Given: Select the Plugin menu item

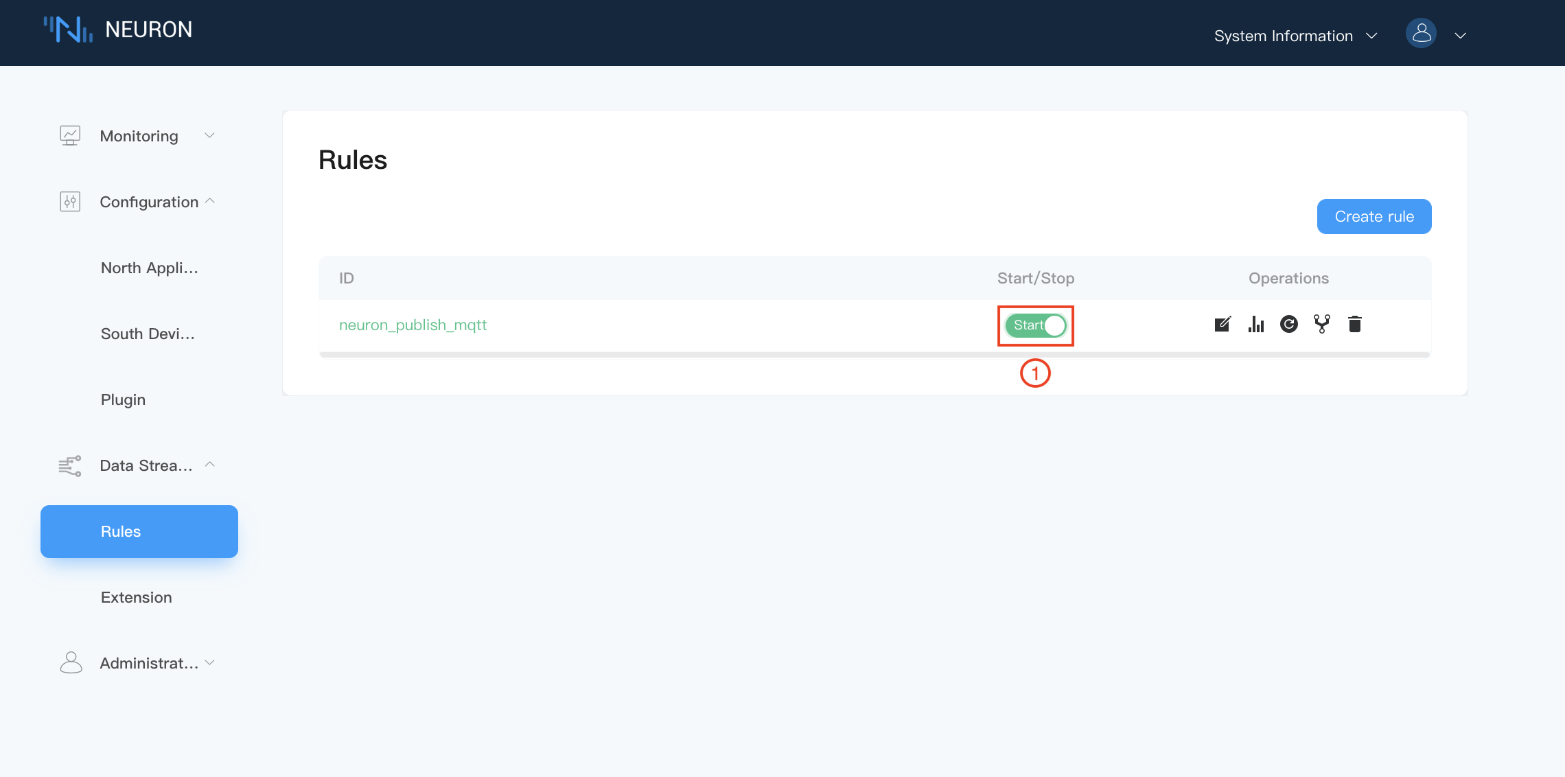Looking at the screenshot, I should (123, 399).
